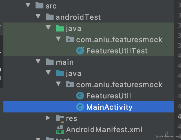This screenshot has height=140, width=181.
Task: Click the MainActivity class icon
Action: click(x=80, y=107)
